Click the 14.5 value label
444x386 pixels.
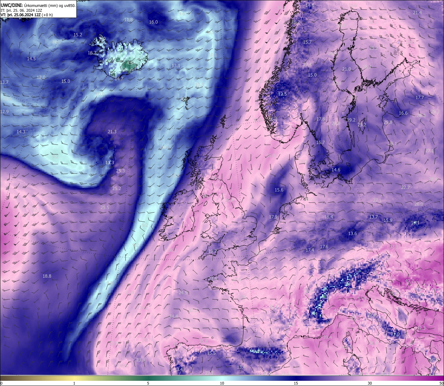click(31, 59)
